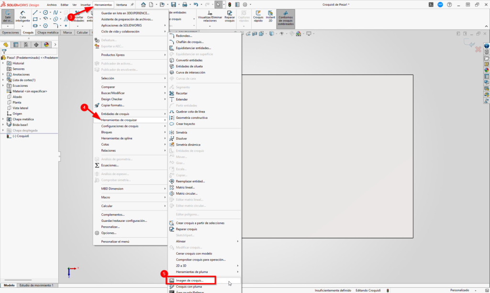The width and height of the screenshot is (490, 293).
Task: Select Modelo bottom tab
Action: pyautogui.click(x=9, y=285)
